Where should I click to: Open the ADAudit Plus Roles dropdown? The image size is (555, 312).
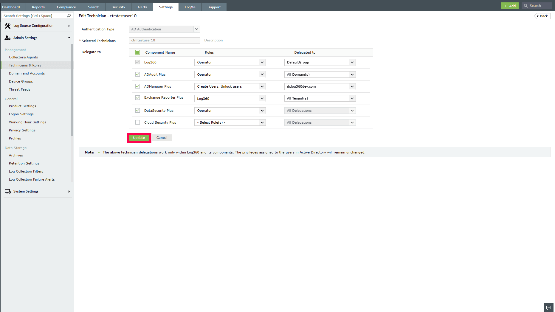[x=230, y=74]
